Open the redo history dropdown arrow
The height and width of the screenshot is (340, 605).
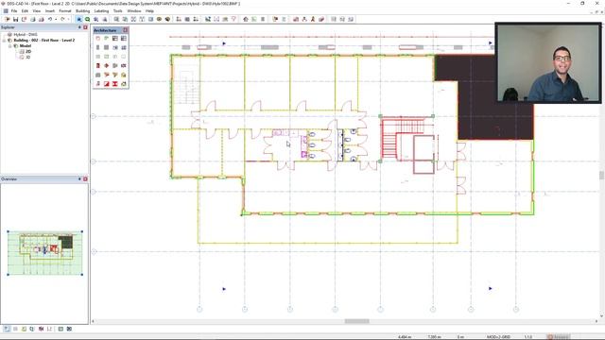click(x=68, y=19)
